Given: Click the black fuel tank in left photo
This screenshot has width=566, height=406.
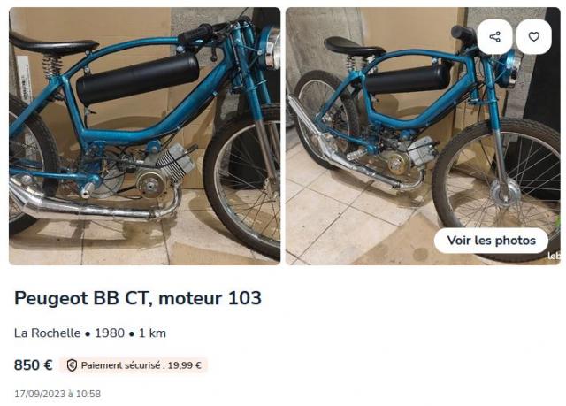Looking at the screenshot, I should click(x=137, y=80).
